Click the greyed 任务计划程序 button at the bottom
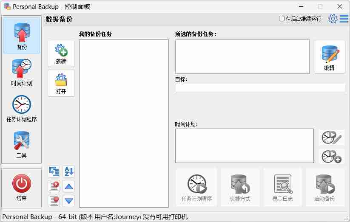Image resolution: width=350 pixels, height=222 pixels. 196,188
